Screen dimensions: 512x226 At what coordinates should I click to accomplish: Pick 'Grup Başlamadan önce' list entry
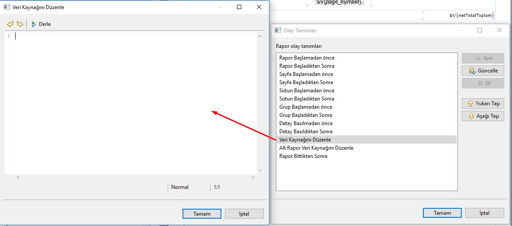[306, 107]
